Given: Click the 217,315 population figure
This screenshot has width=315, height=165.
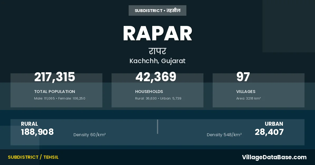Looking at the screenshot, I should 55,77.
